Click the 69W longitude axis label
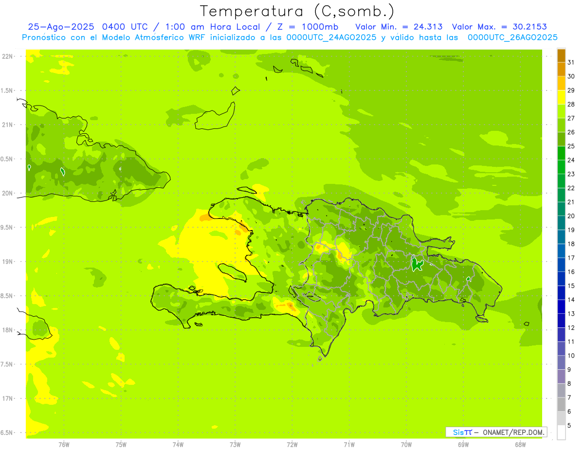The width and height of the screenshot is (584, 451). [x=463, y=445]
